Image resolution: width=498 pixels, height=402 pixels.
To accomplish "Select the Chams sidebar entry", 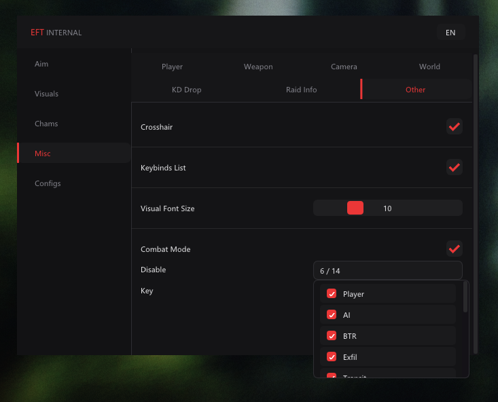I will (x=46, y=124).
